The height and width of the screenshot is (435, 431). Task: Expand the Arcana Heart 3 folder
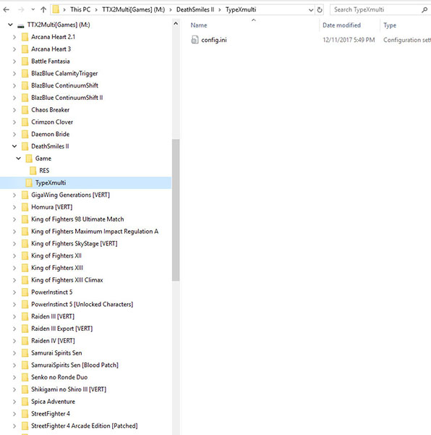[x=14, y=49]
